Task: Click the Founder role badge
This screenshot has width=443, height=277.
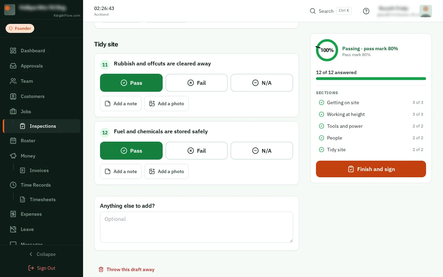Action: (20, 28)
